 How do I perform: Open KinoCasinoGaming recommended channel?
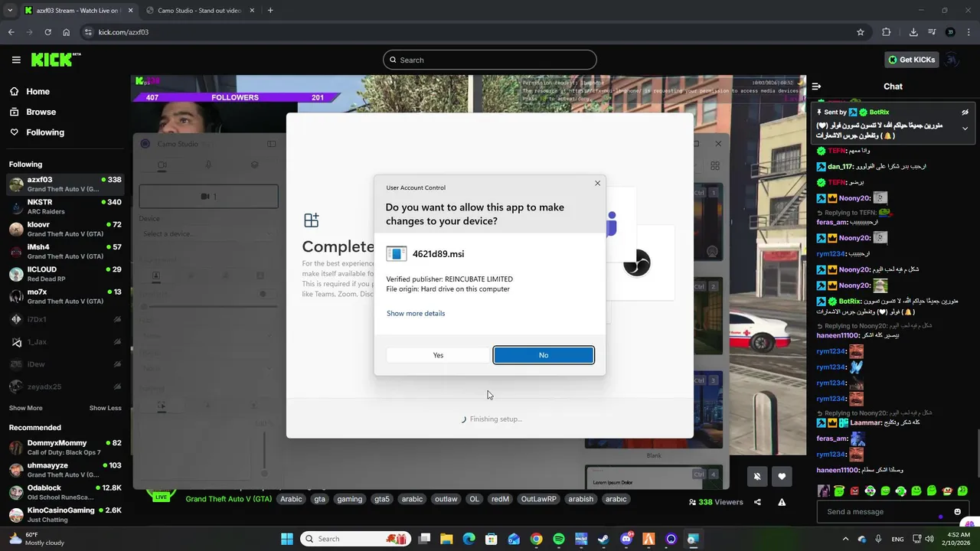pyautogui.click(x=65, y=514)
